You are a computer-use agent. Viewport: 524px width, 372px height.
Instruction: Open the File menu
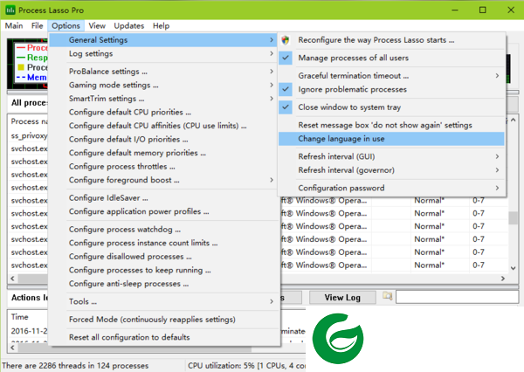coord(37,25)
